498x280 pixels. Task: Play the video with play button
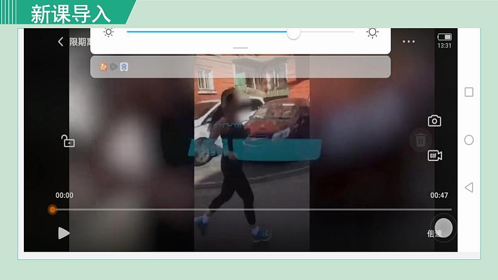coord(64,233)
